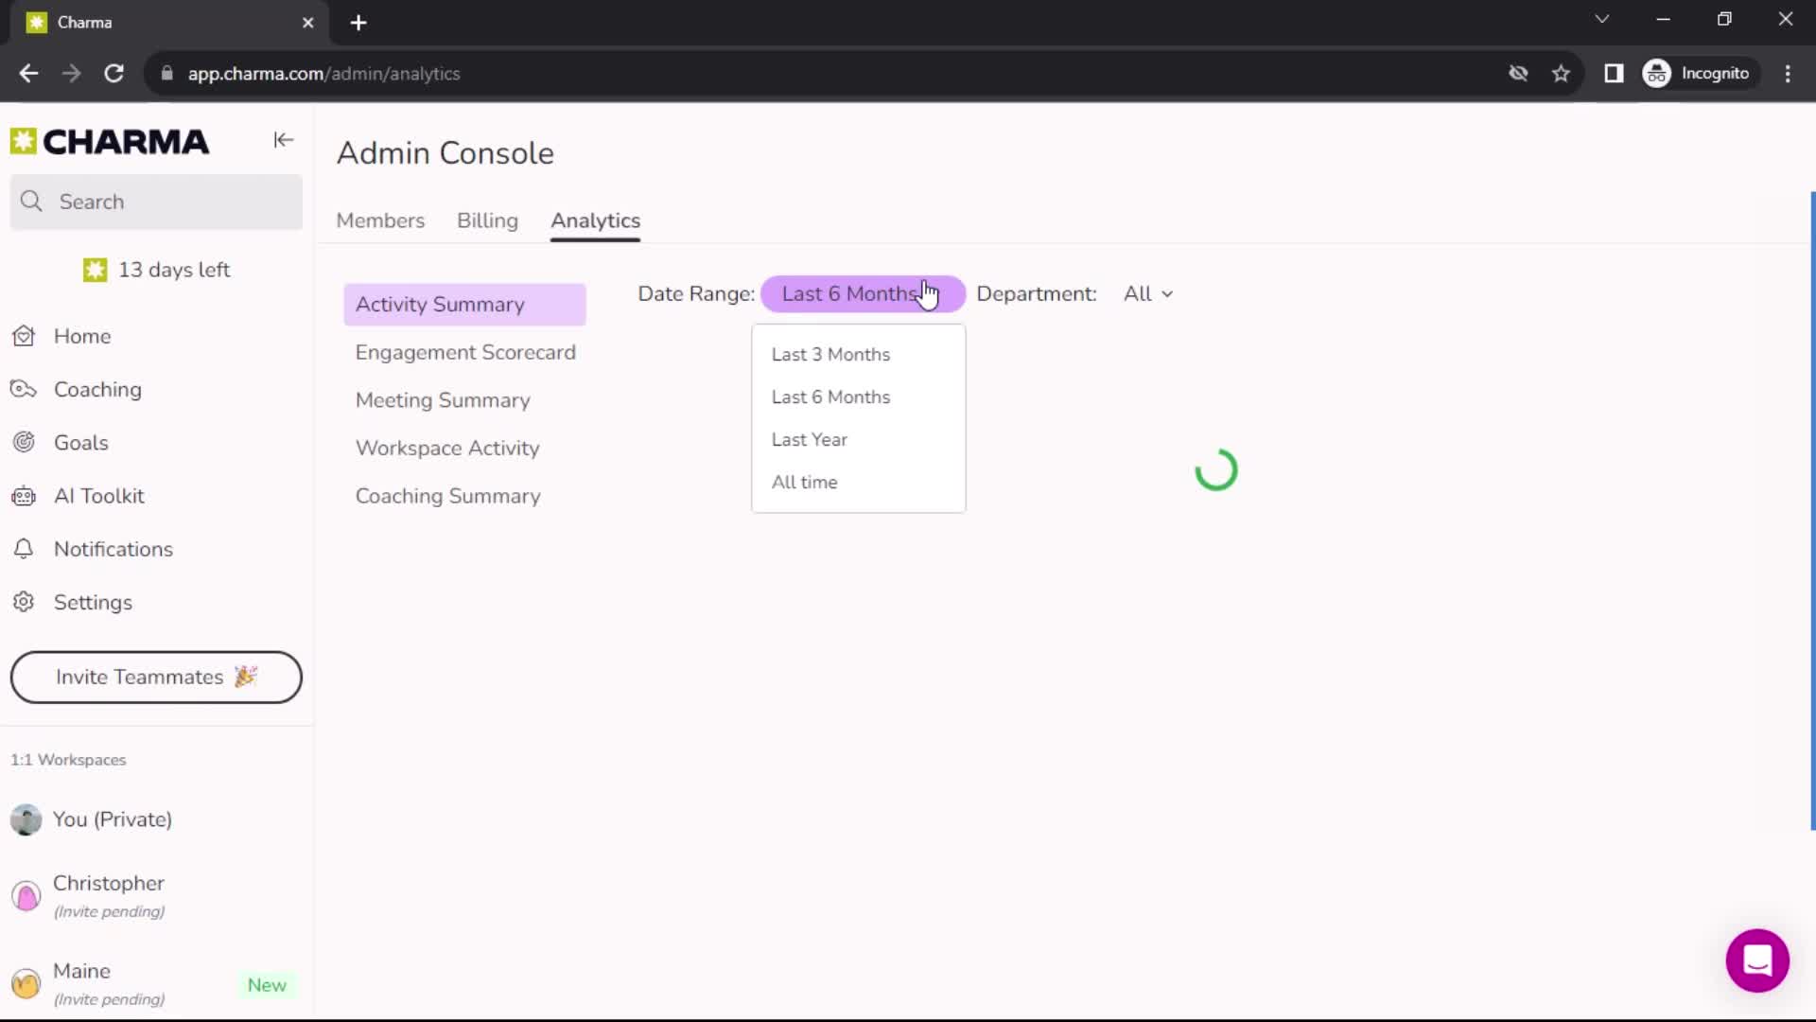Click the third-party cookies blocked icon
The width and height of the screenshot is (1816, 1022).
(1518, 73)
